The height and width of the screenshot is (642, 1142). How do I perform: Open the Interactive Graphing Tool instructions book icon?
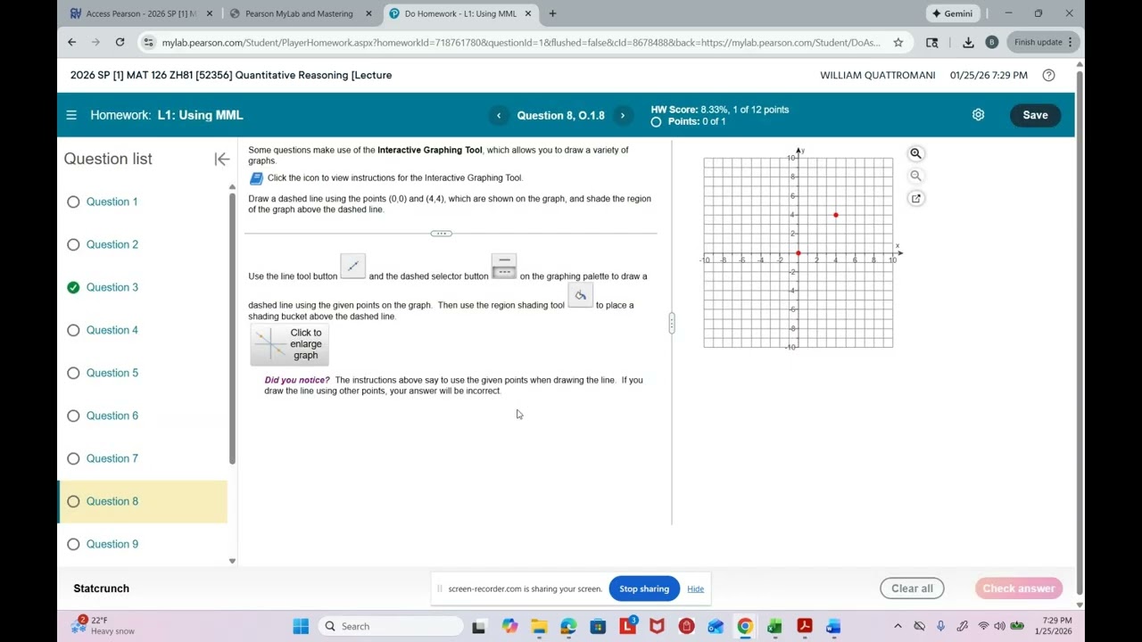tap(256, 178)
